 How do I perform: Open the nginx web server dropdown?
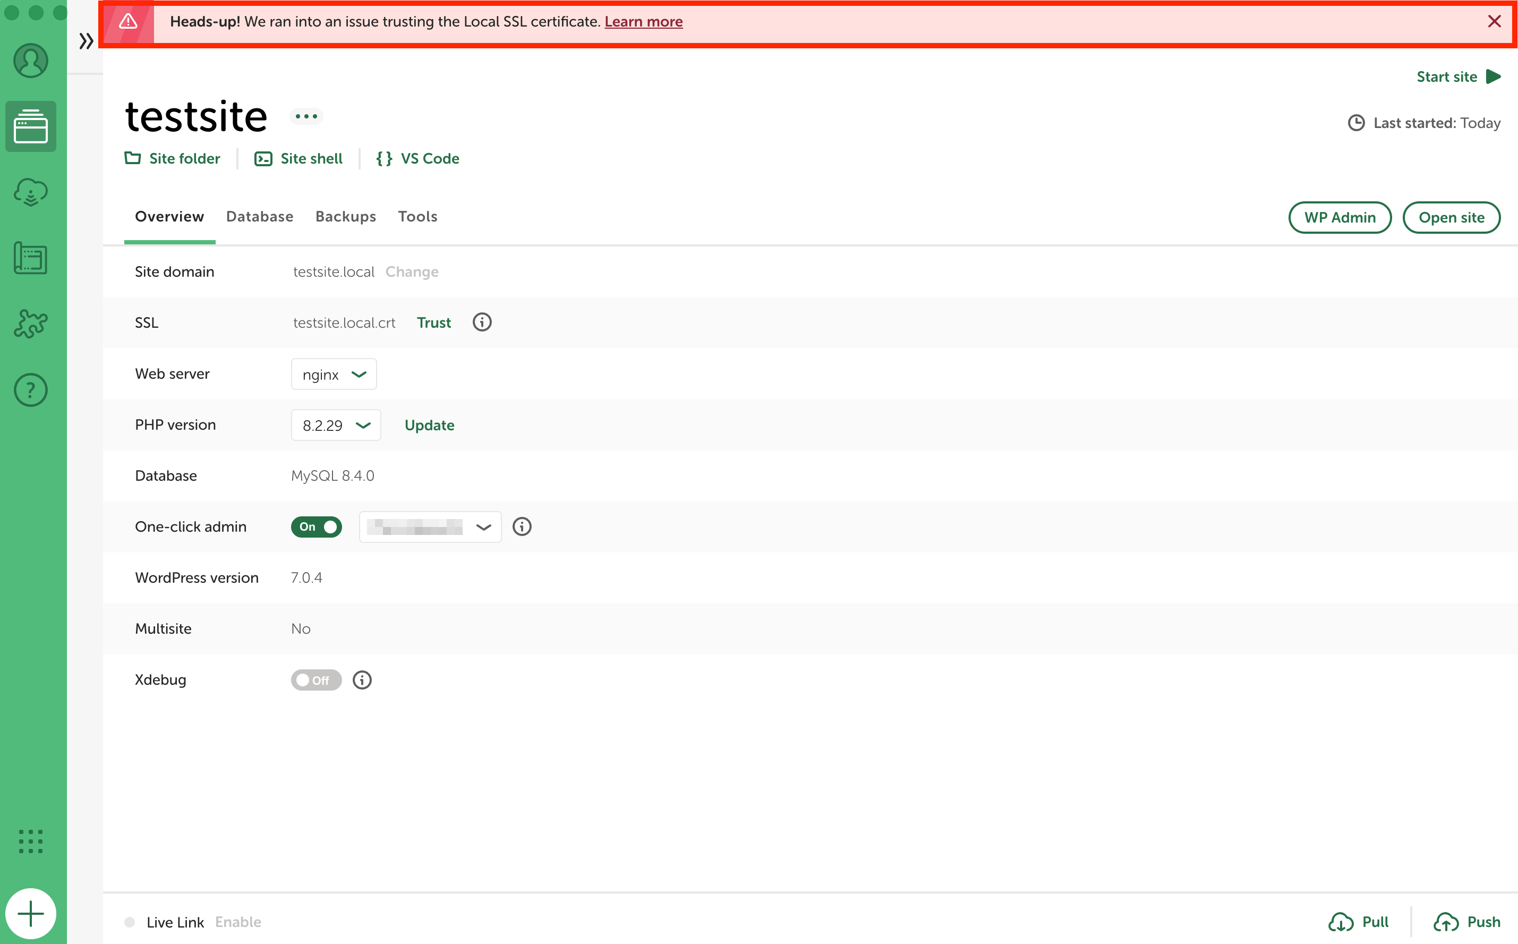point(334,374)
